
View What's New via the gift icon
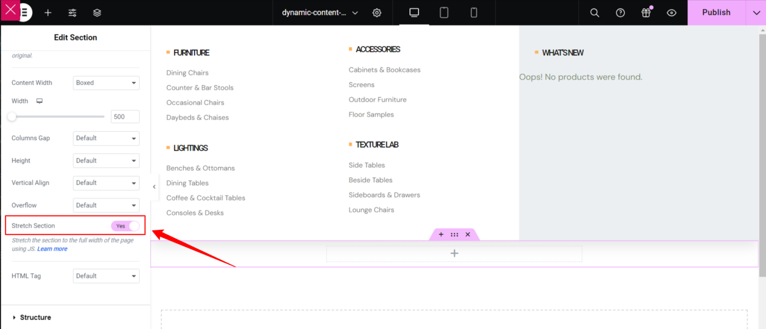[x=645, y=12]
